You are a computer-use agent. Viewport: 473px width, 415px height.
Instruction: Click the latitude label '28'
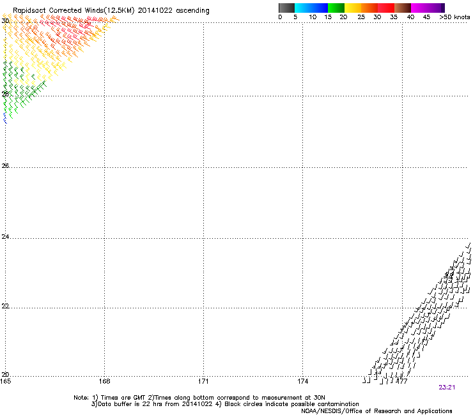[x=5, y=94]
